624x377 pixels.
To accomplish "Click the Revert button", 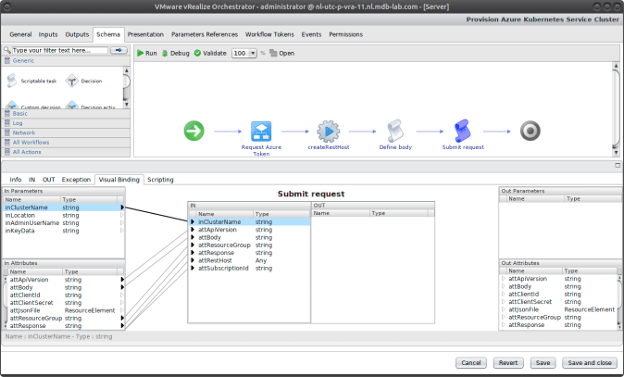I will (x=506, y=362).
